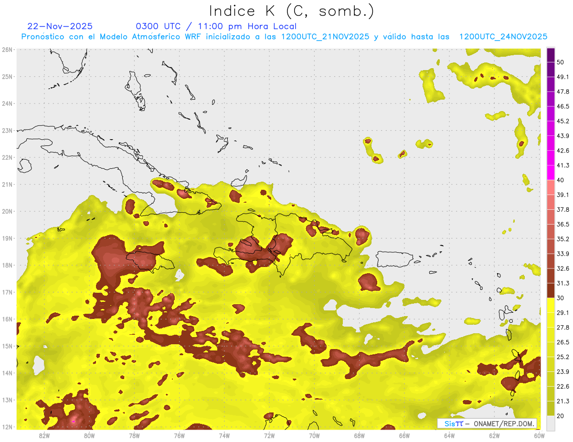573x442 pixels.
Task: Click the colorbar label "47.8"
Action: pos(562,92)
